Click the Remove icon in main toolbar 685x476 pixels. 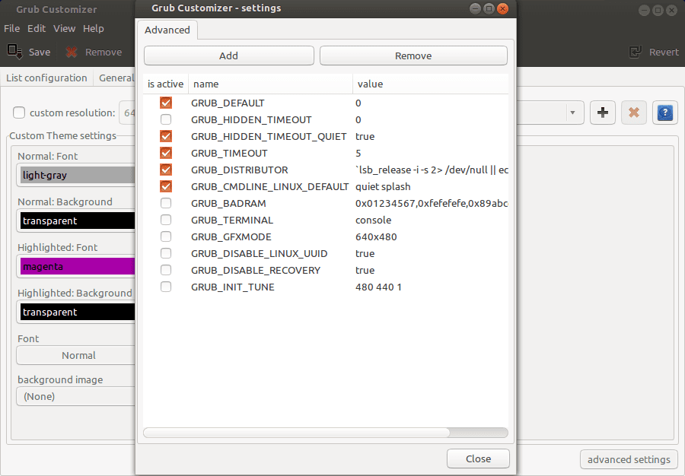click(72, 52)
